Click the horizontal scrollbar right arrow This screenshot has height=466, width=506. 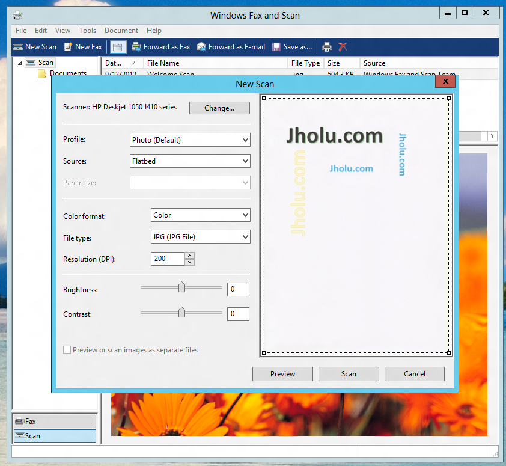492,136
